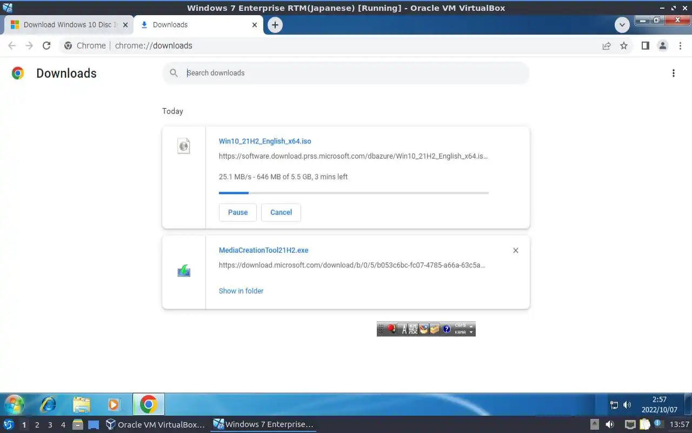Toggle CAPS on IME bar
This screenshot has height=433, width=692.
(461, 326)
